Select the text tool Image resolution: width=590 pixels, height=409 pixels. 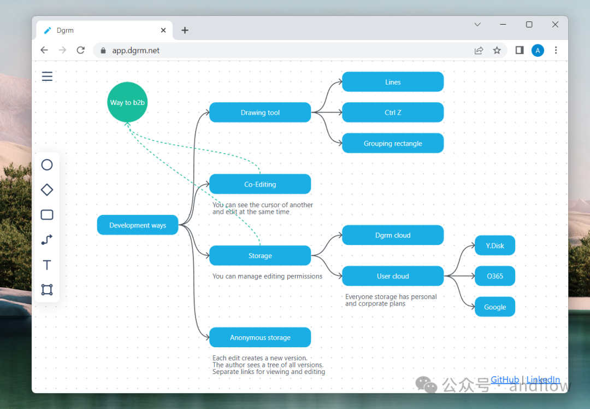click(47, 265)
